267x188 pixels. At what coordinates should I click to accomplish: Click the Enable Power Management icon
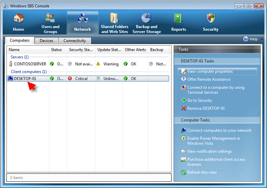click(x=184, y=138)
